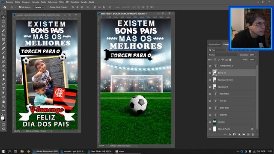The image size is (274, 154).
Task: Open the Camada auto-select dropdown
Action: click(39, 7)
